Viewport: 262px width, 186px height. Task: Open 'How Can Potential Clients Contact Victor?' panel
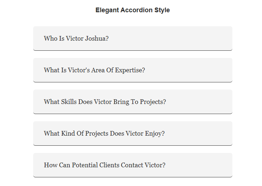[x=133, y=165]
